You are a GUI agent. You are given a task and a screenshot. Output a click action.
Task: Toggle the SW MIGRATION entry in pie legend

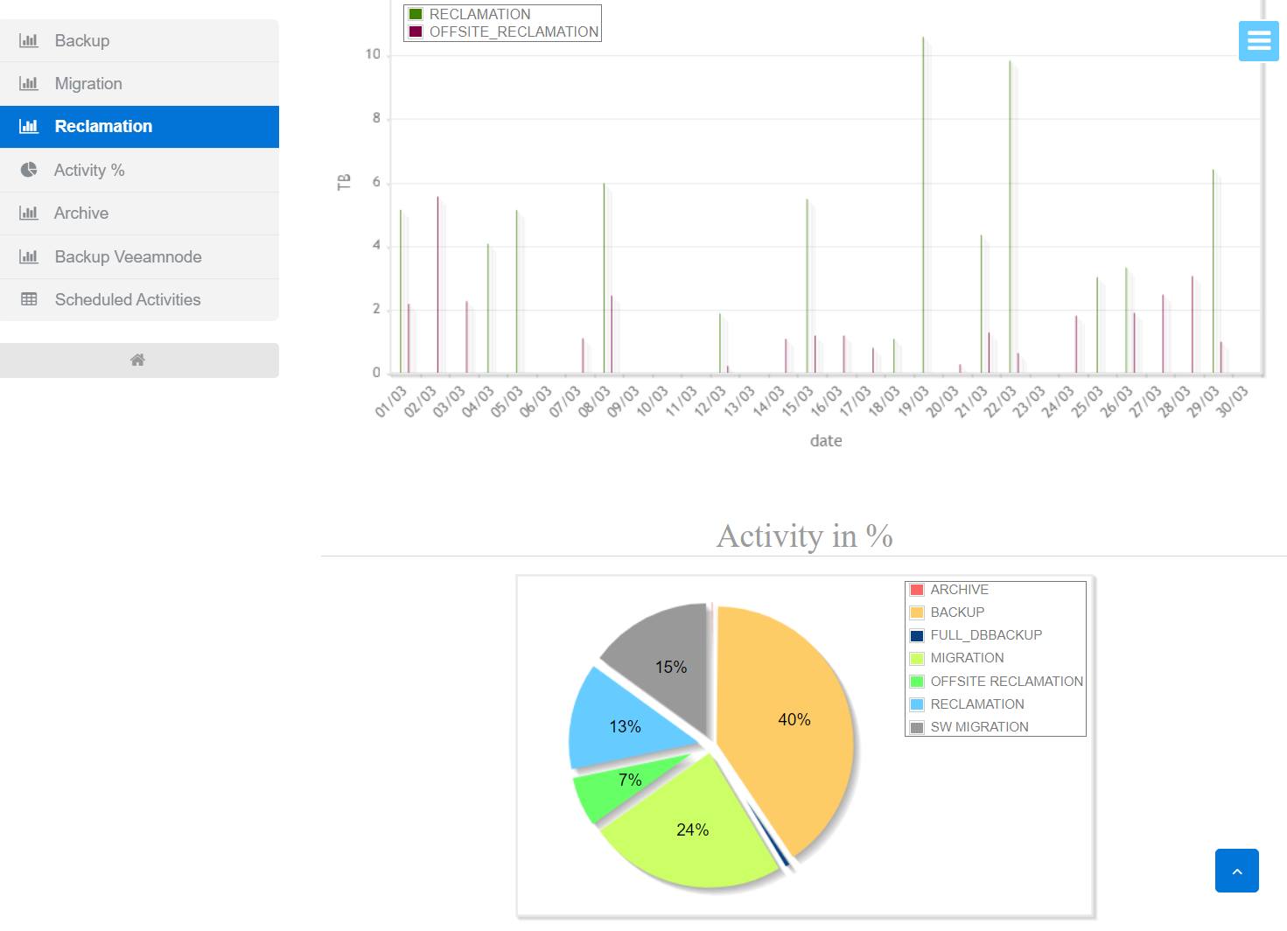coord(979,726)
